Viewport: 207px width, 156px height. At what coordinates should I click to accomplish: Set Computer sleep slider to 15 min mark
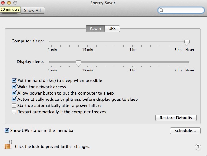(87, 41)
